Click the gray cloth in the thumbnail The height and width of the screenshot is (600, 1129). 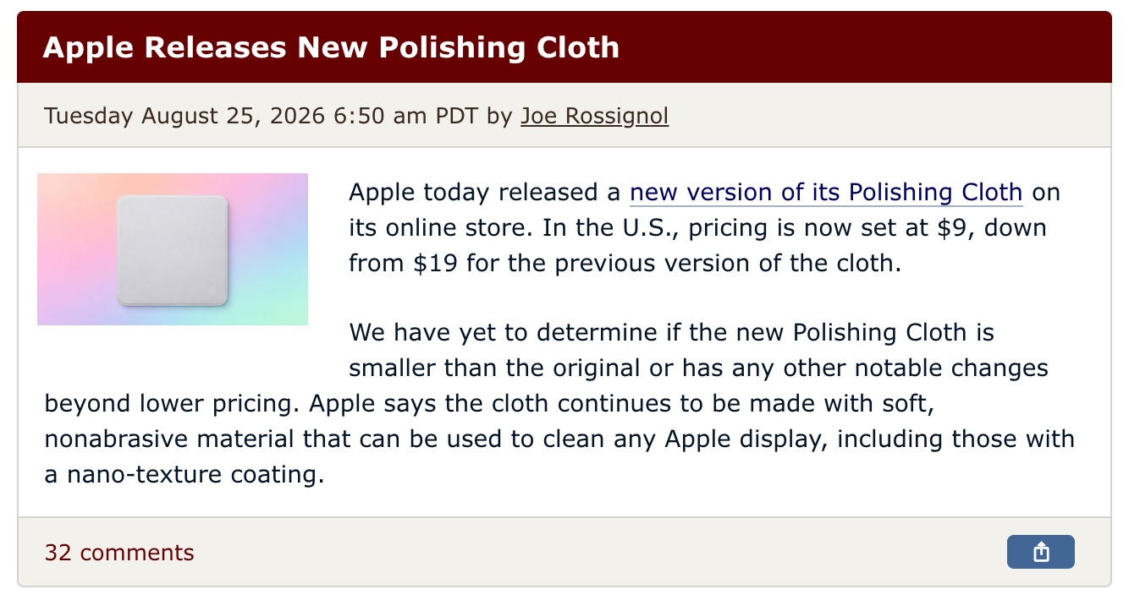tap(173, 250)
